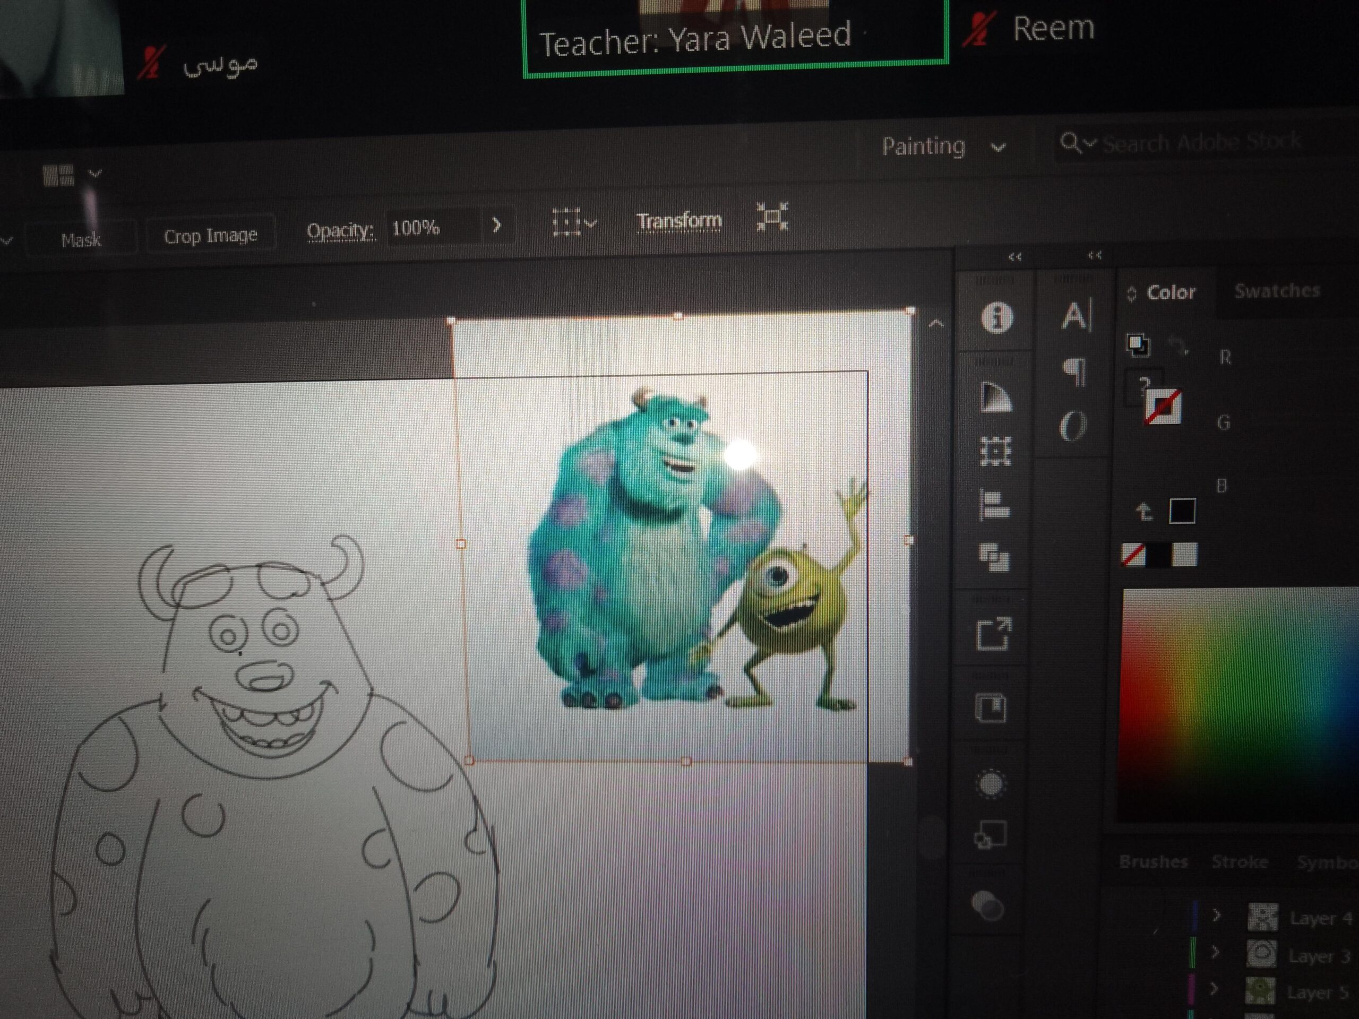Open the OpenType panel icon
Image resolution: width=1359 pixels, height=1019 pixels.
(x=1073, y=426)
